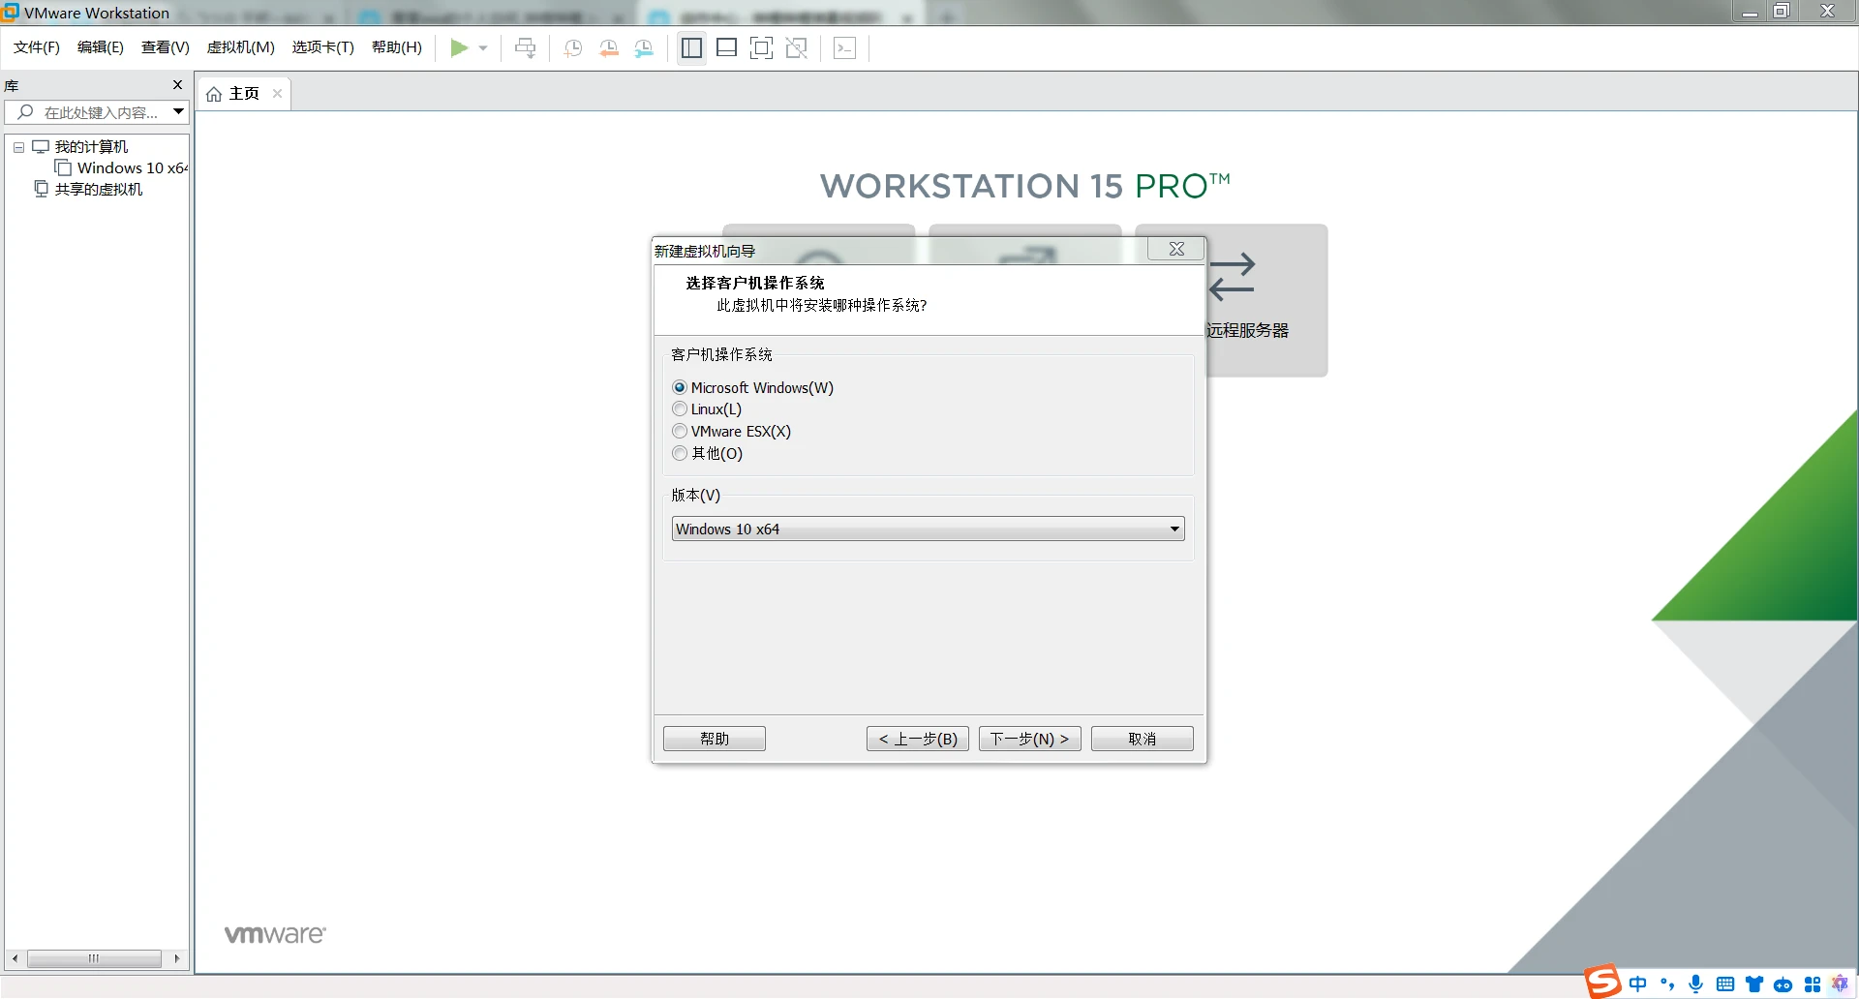Click the Sogou AI assistant icon
The image size is (1859, 999).
tap(1841, 984)
